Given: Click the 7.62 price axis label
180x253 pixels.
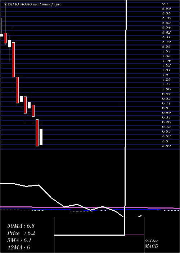Looking at the screenshot, I should (166, 65).
